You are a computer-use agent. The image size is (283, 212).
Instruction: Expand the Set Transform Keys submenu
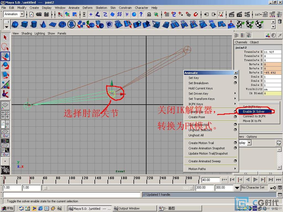235,99
